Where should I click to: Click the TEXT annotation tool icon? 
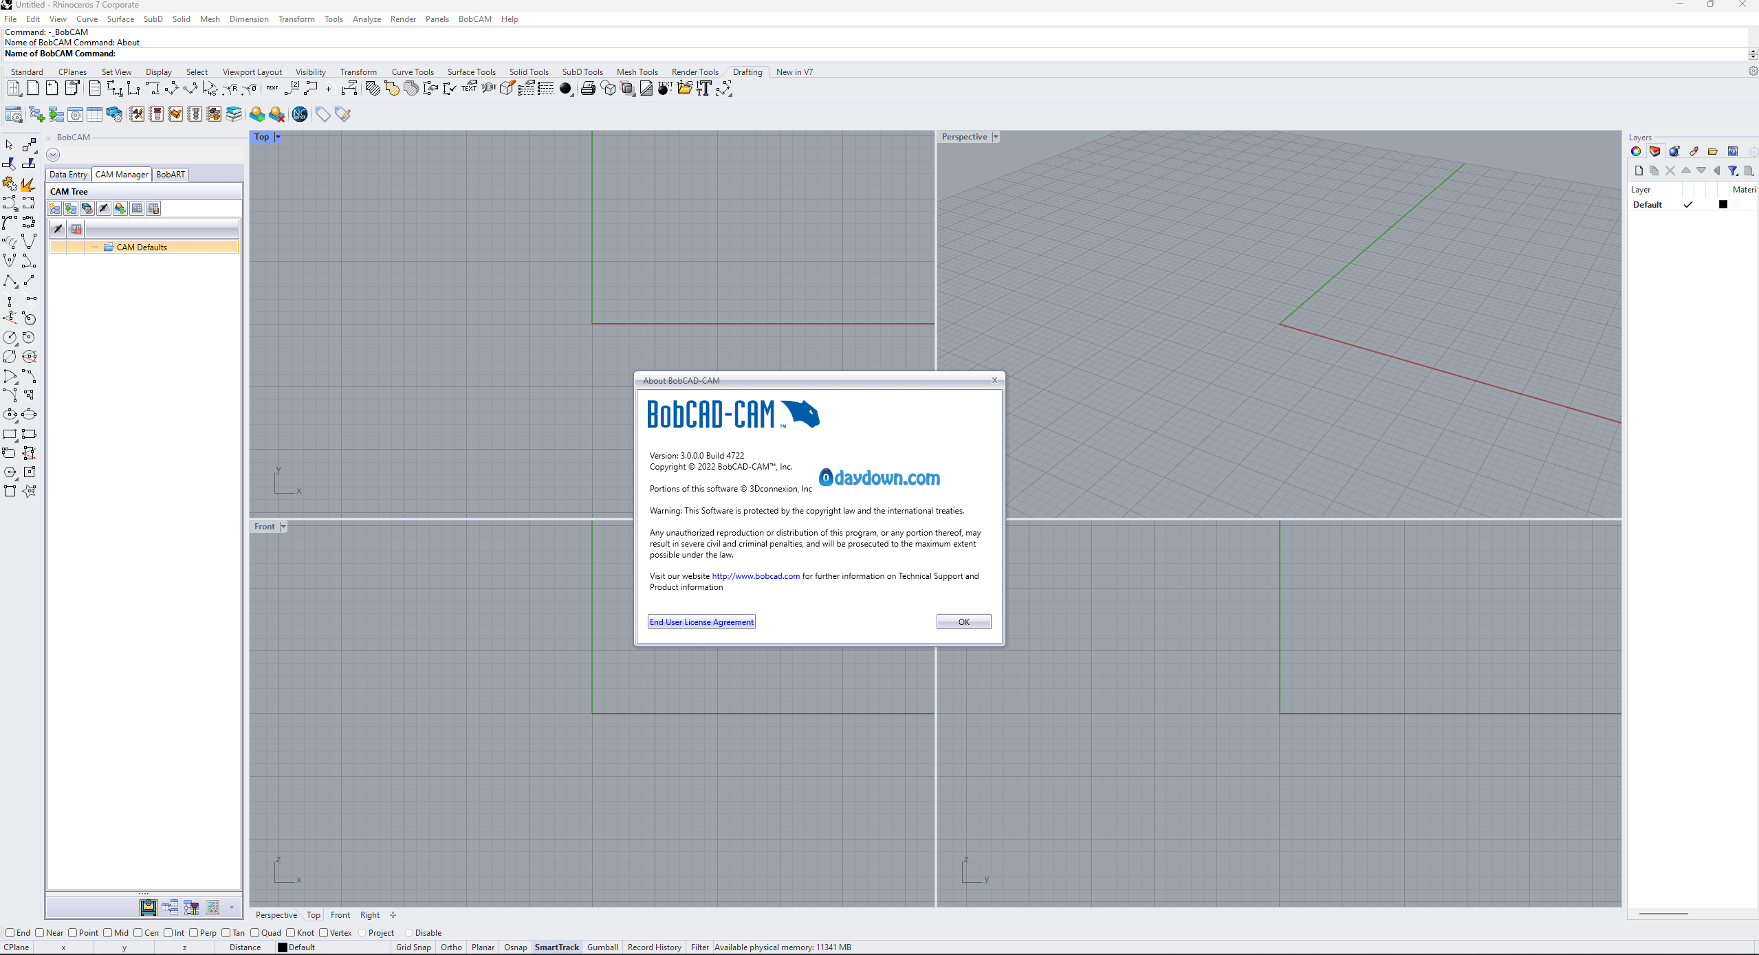click(x=272, y=89)
